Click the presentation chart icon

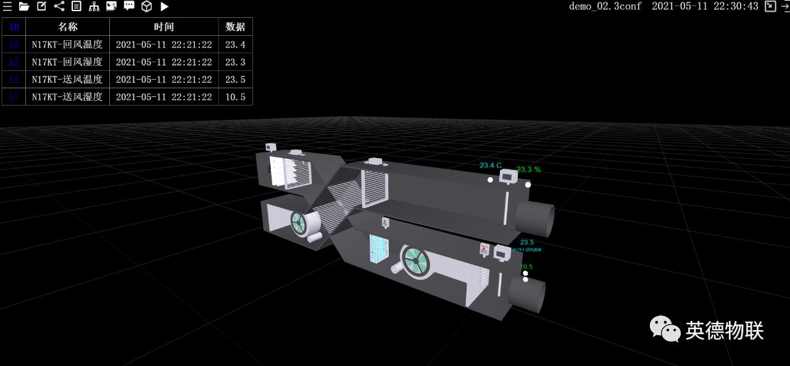coord(111,6)
